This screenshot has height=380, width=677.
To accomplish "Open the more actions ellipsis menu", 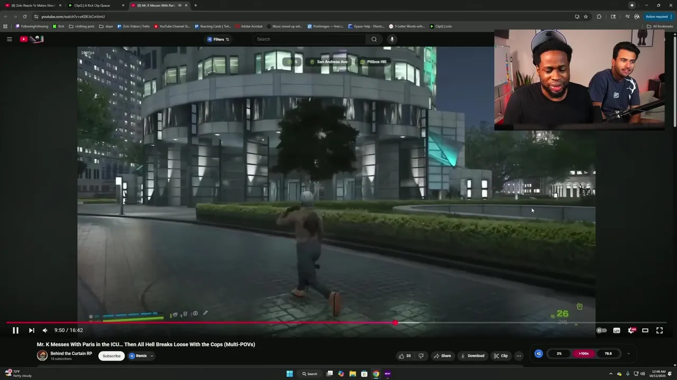I will tap(519, 356).
